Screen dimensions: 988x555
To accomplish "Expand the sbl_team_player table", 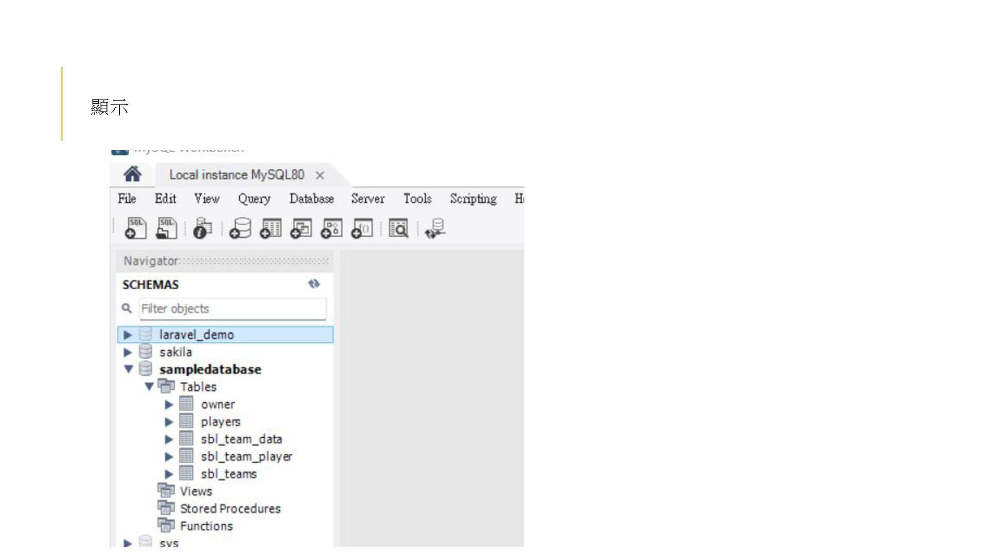I will tap(169, 457).
